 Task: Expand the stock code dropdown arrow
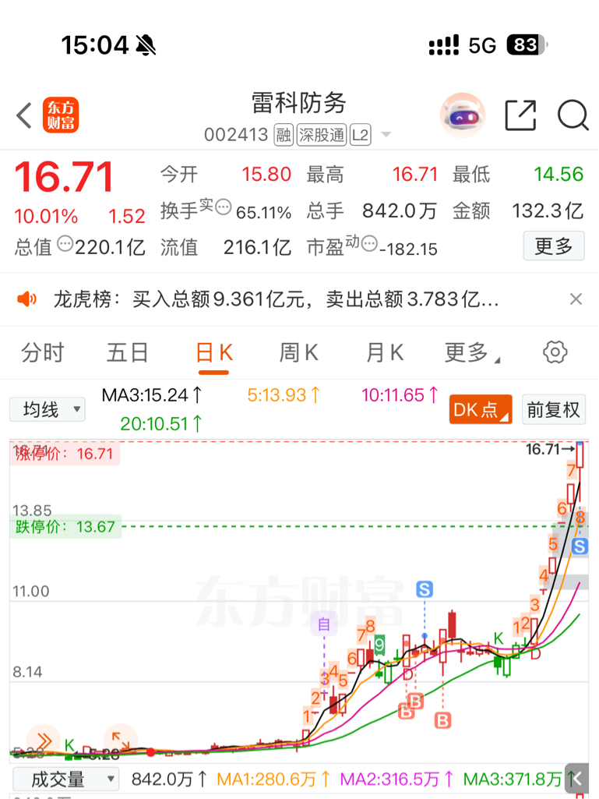pyautogui.click(x=386, y=135)
